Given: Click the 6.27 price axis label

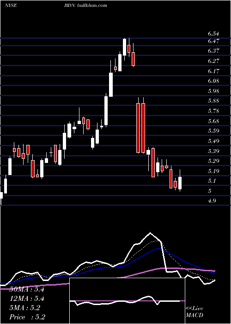Looking at the screenshot, I should pos(213,61).
